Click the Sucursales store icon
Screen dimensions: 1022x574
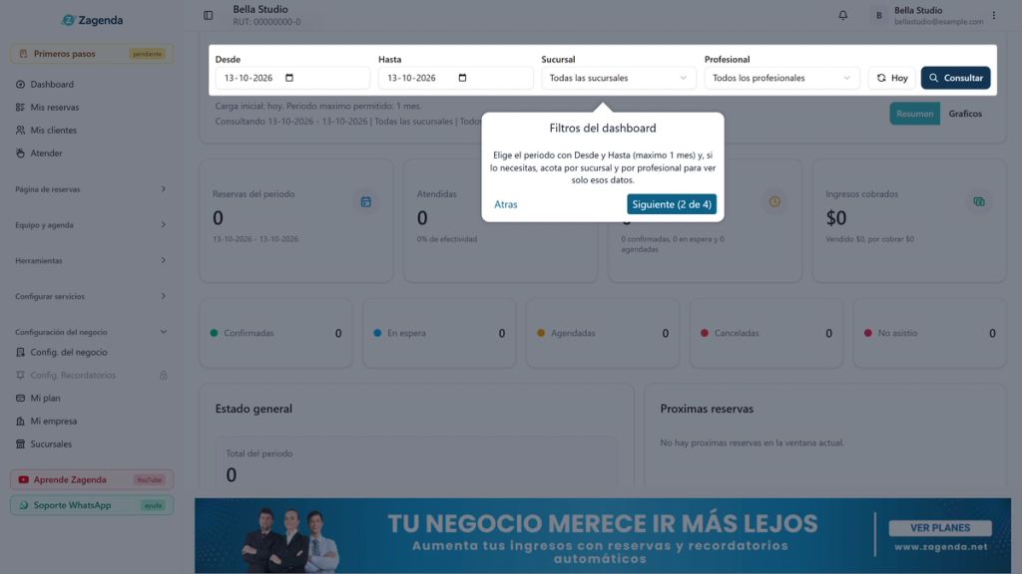click(x=20, y=443)
